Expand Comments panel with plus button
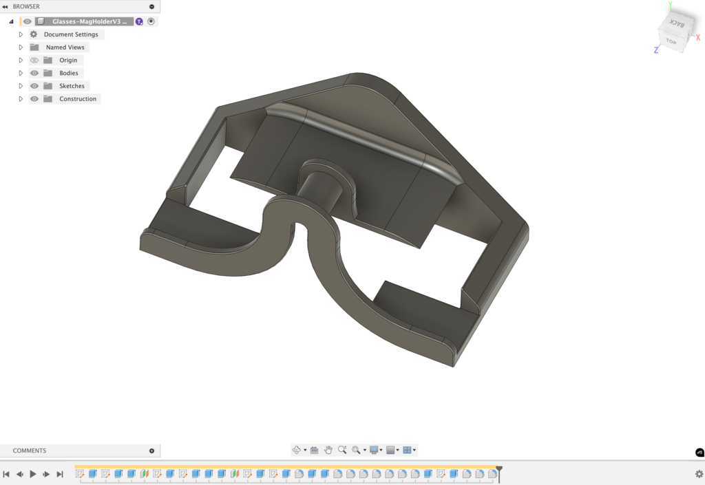Image resolution: width=705 pixels, height=485 pixels. click(151, 451)
